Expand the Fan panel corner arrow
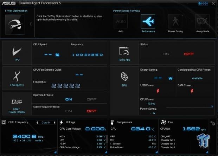The height and width of the screenshot is (156, 218). pyautogui.click(x=207, y=152)
